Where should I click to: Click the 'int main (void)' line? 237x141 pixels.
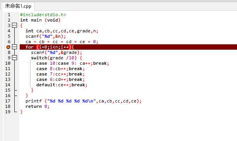(x=40, y=20)
